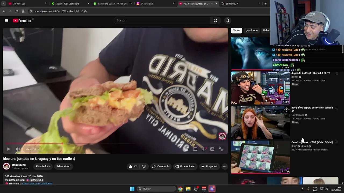Open gastilouno channel avatar
Image resolution: width=344 pixels, height=193 pixels.
(x=6, y=166)
